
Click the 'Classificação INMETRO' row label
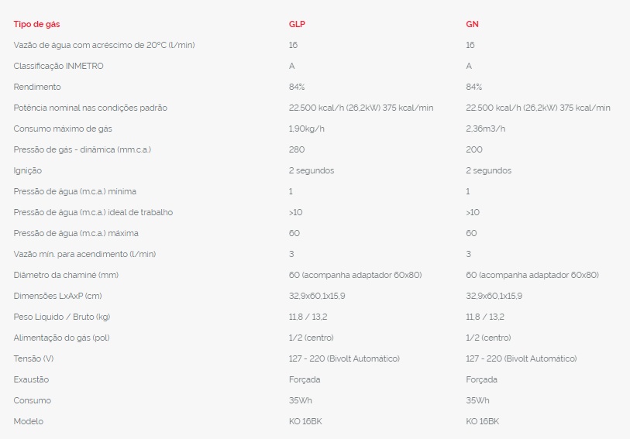point(58,66)
